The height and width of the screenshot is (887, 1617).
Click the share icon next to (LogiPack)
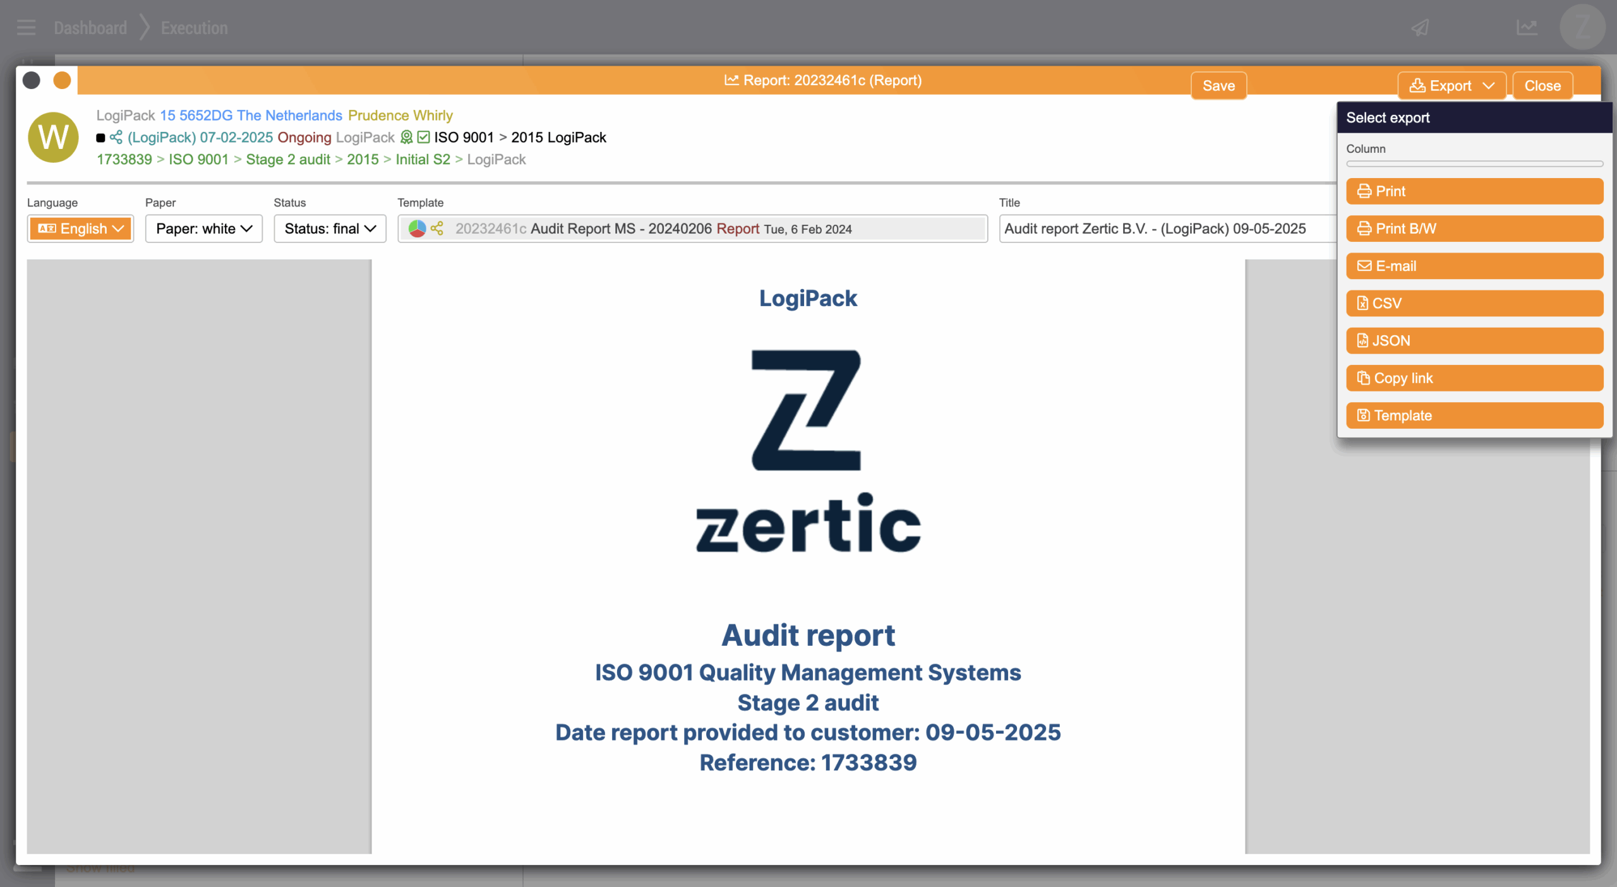coord(116,137)
